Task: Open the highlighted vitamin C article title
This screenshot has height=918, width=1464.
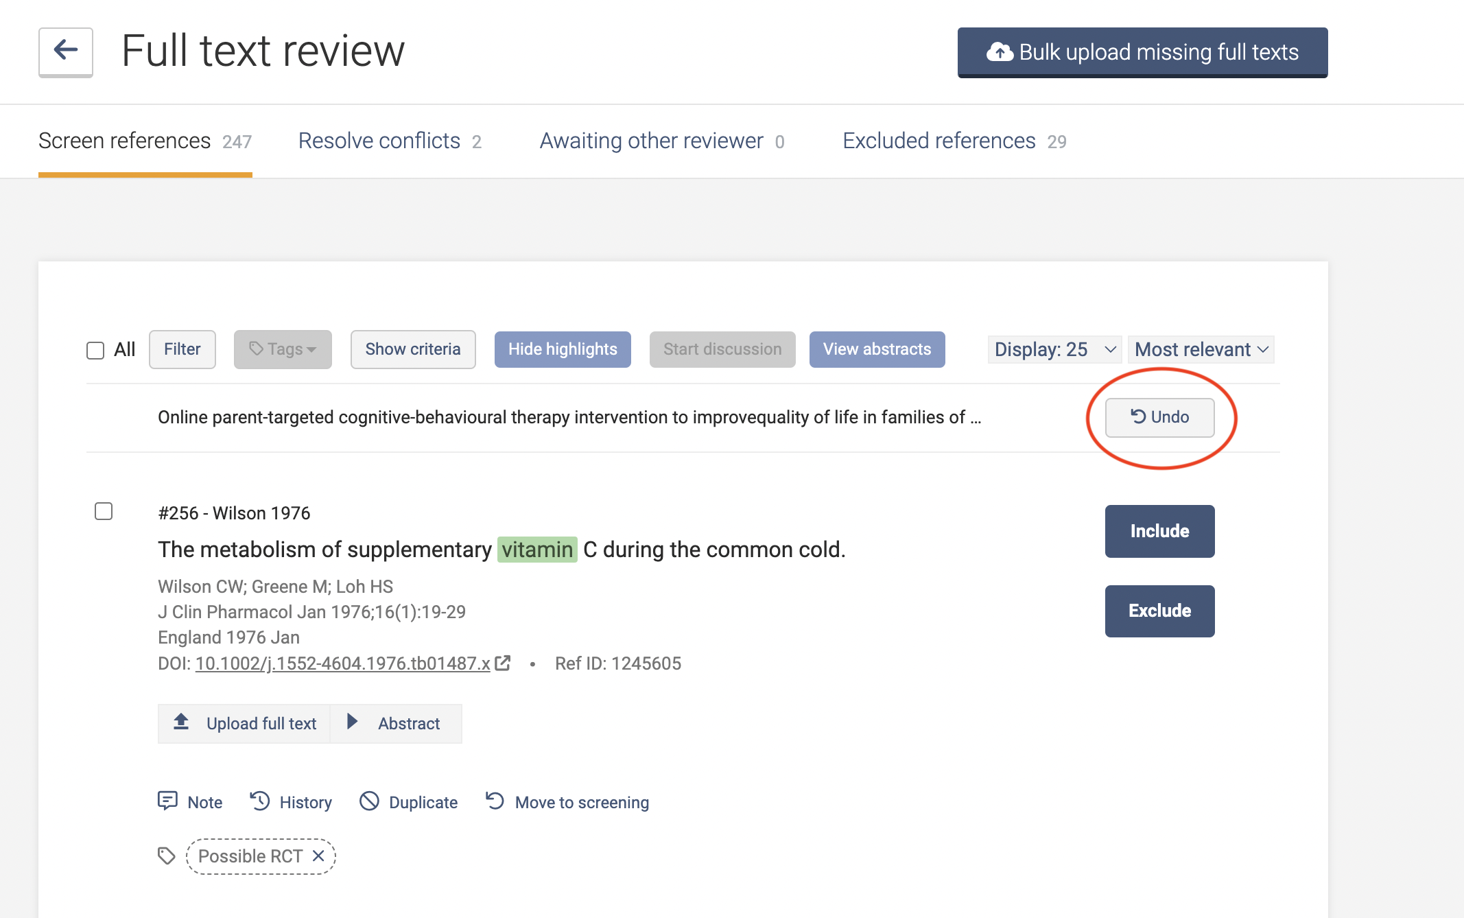Action: click(x=501, y=550)
